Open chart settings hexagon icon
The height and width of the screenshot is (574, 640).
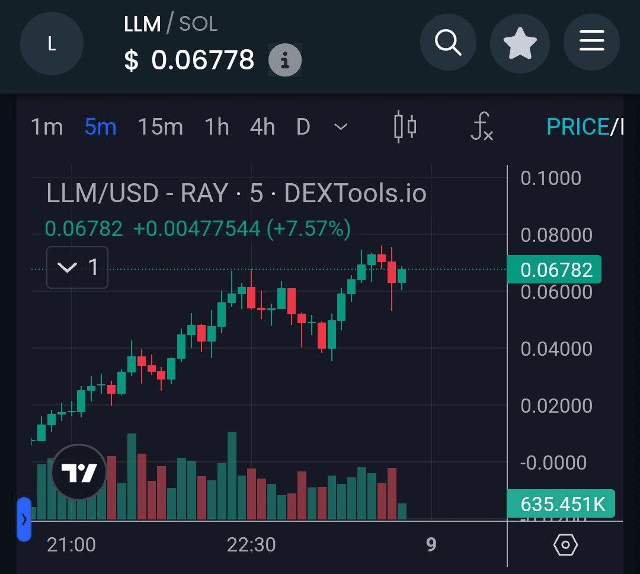coord(565,544)
